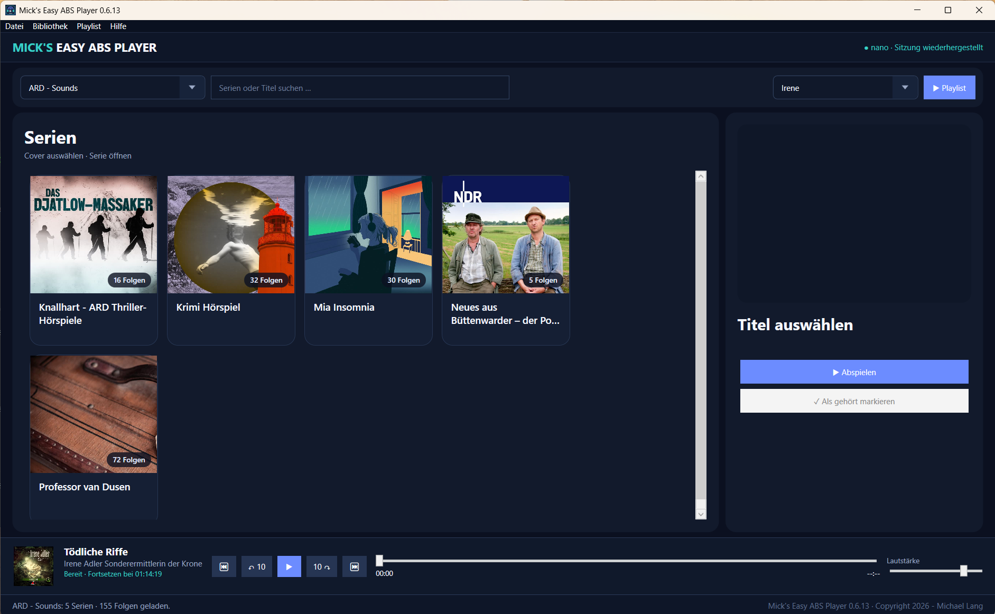
Task: Expand the ARD - Sounds library dropdown
Action: click(192, 88)
